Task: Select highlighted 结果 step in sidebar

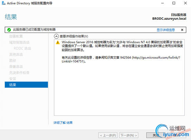Action: coord(26,85)
